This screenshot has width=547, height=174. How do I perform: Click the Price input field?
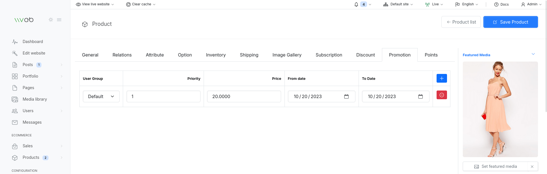pyautogui.click(x=244, y=96)
